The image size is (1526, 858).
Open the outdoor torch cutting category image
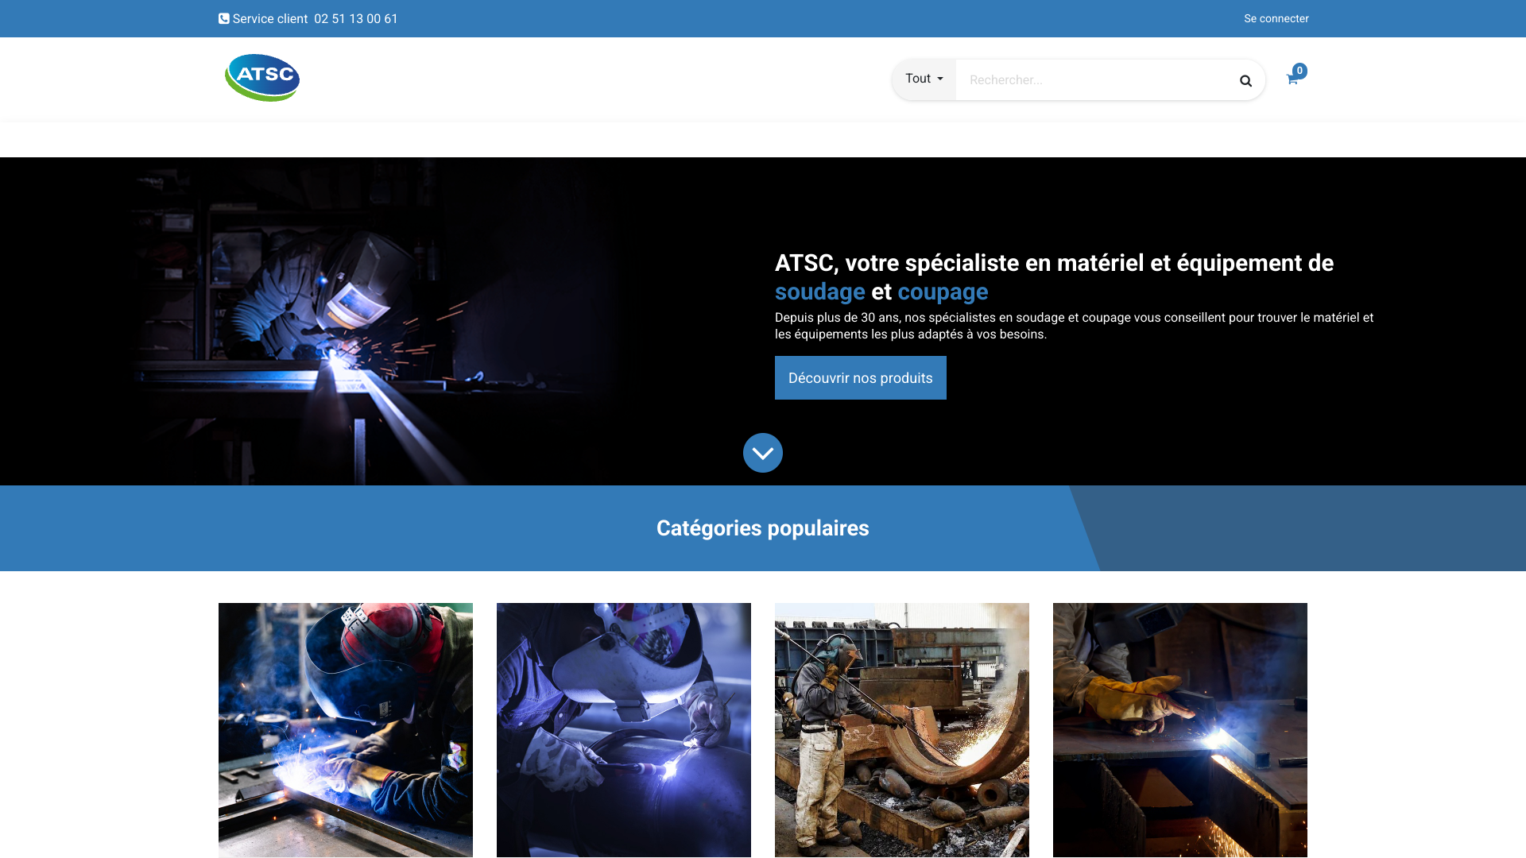(902, 730)
